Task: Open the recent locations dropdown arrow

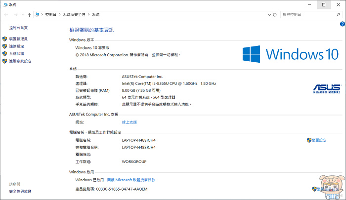Action: [x=22, y=15]
